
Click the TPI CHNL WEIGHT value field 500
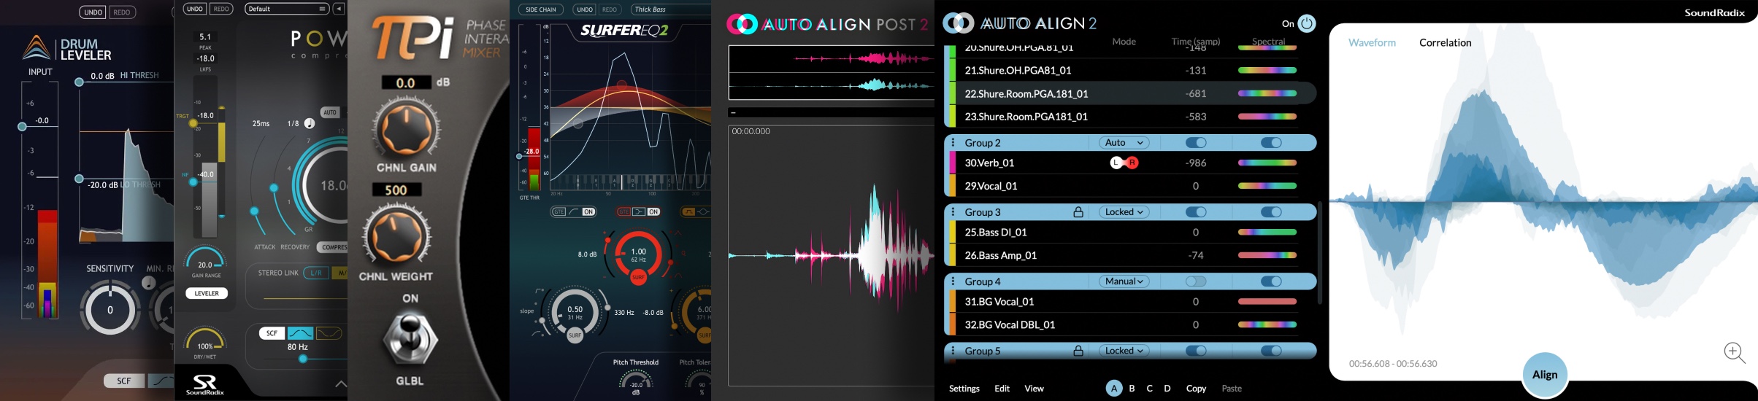[x=396, y=190]
